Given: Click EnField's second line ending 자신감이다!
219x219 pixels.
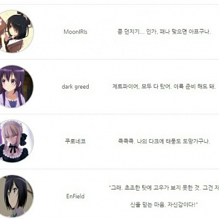Looking at the screenshot, I should click(164, 205).
